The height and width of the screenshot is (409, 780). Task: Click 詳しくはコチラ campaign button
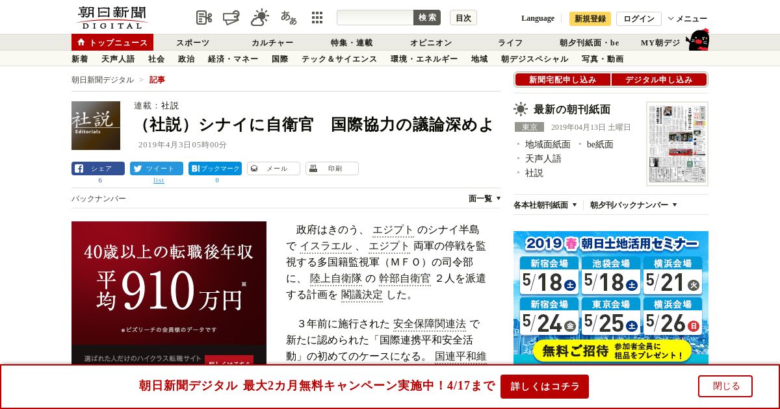pos(545,386)
